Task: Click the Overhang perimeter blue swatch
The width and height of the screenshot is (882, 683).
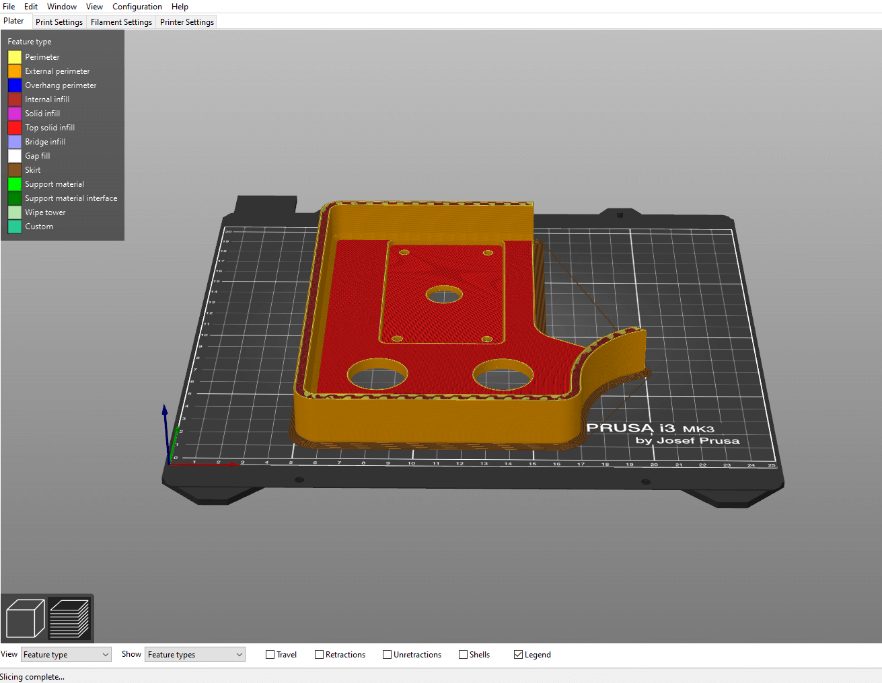Action: click(x=15, y=85)
